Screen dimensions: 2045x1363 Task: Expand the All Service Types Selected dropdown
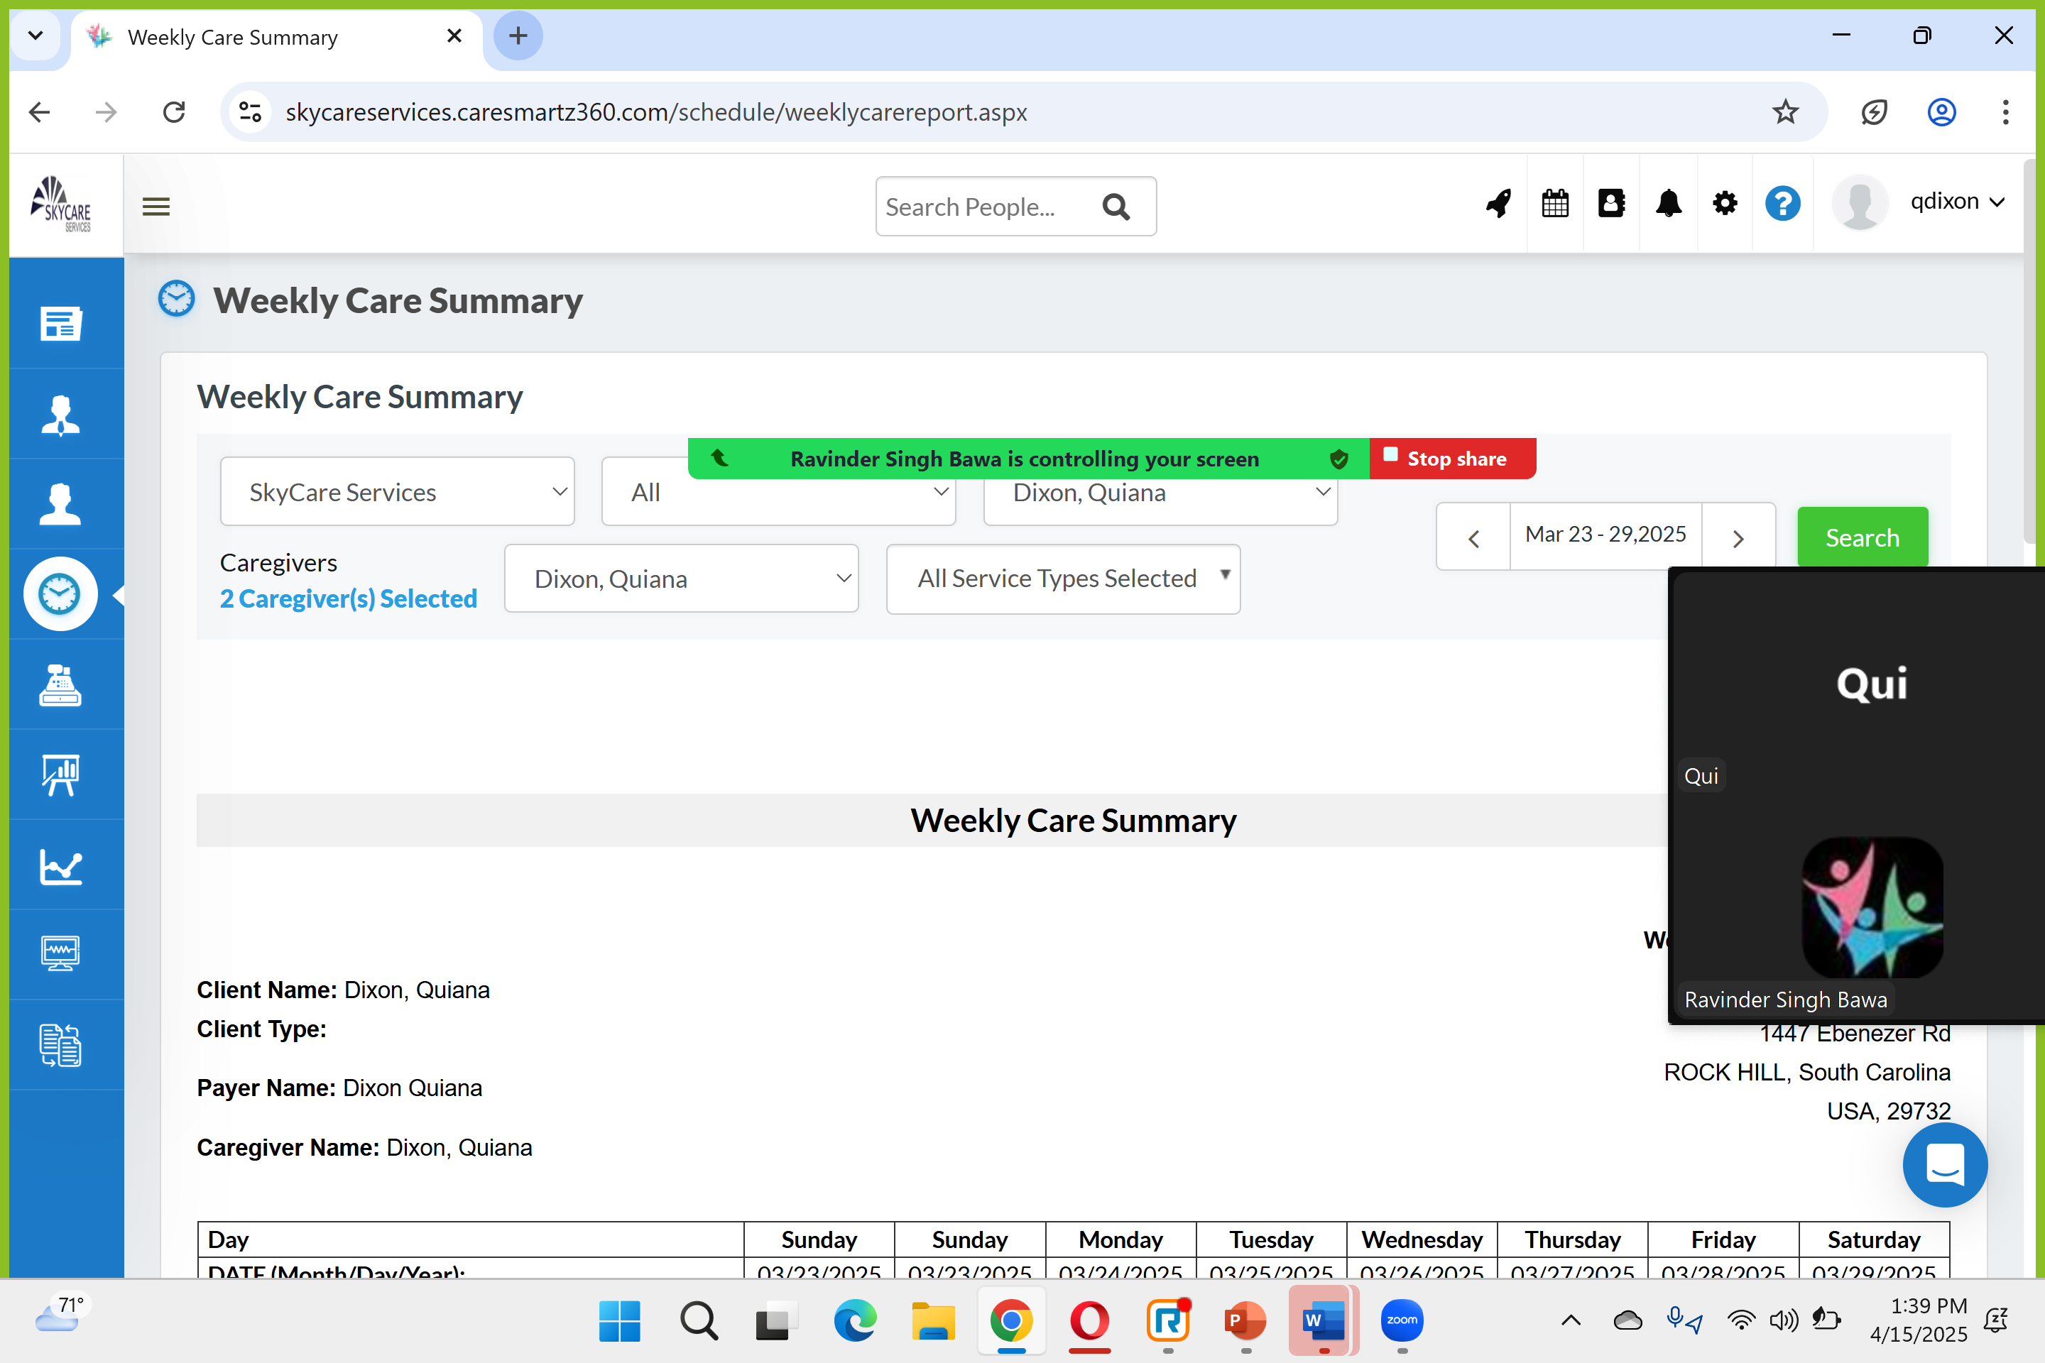click(x=1062, y=579)
